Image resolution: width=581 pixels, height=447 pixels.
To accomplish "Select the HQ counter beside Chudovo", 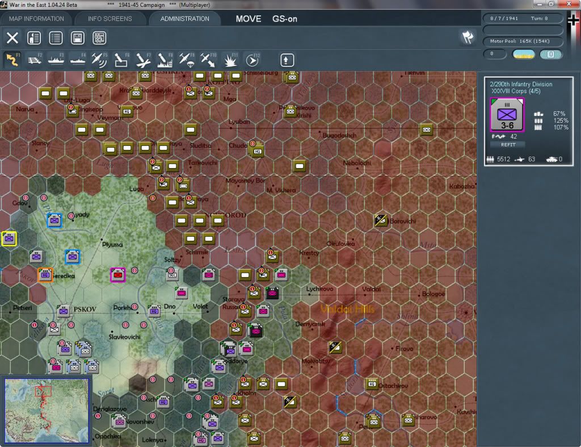I will click(x=258, y=151).
